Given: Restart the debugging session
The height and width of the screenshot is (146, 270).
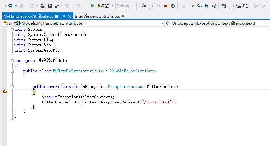Looking at the screenshot, I should [173, 6].
